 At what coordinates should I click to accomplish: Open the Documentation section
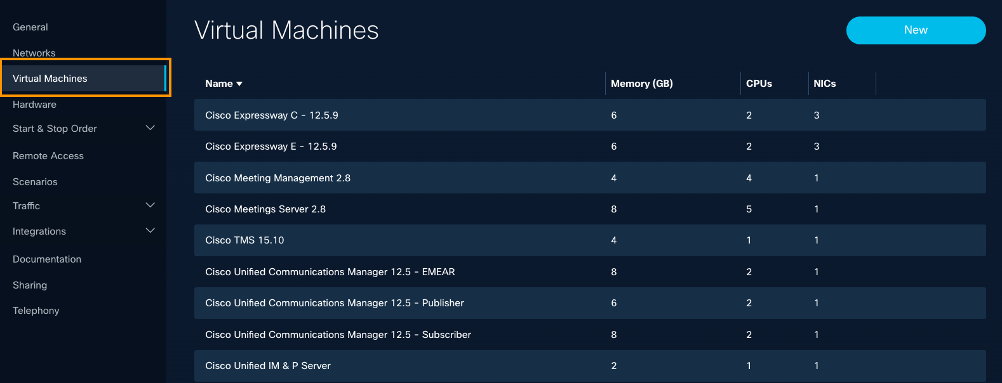(x=47, y=259)
